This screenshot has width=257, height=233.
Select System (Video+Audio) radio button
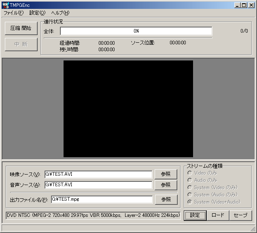[x=214, y=202]
